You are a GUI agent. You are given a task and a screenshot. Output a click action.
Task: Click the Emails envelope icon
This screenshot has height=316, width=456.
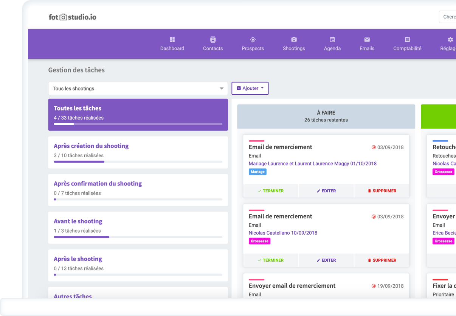pyautogui.click(x=367, y=40)
